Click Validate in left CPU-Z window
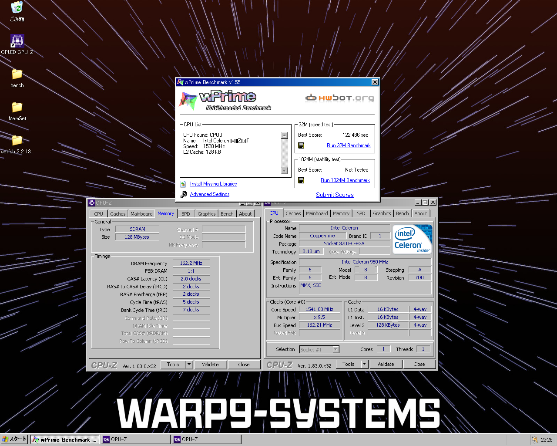 pos(210,365)
